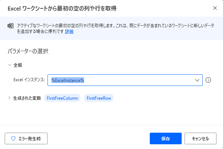Click the shield icon on エラー発生時
The height and width of the screenshot is (149, 223).
[x=13, y=138]
